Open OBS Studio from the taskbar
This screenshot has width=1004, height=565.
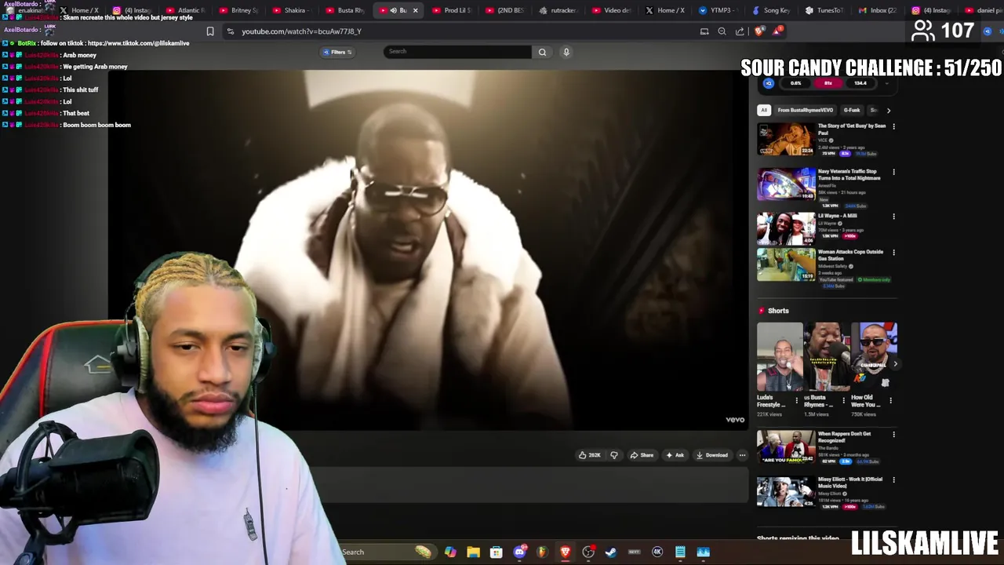[x=588, y=552]
